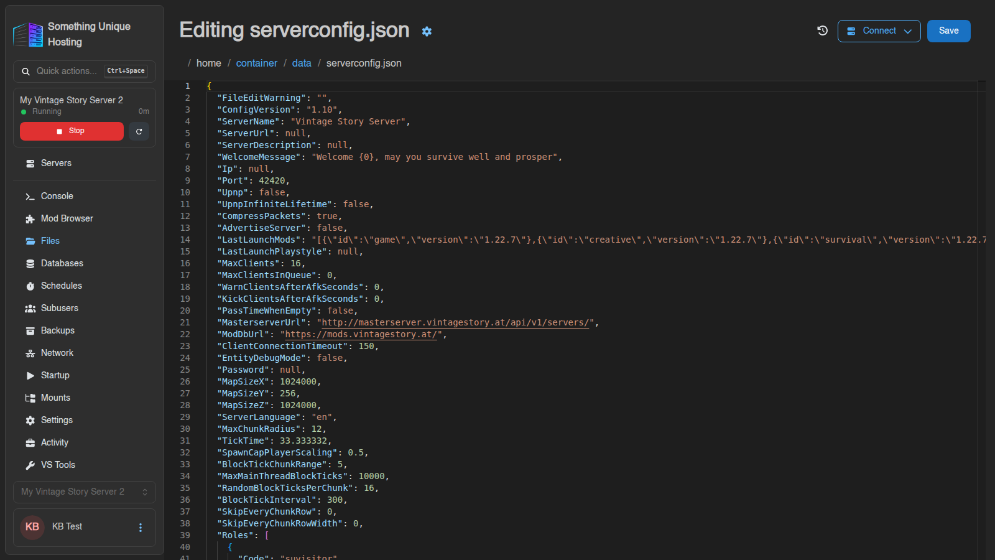
Task: Navigate to container breadcrumb
Action: pyautogui.click(x=257, y=63)
